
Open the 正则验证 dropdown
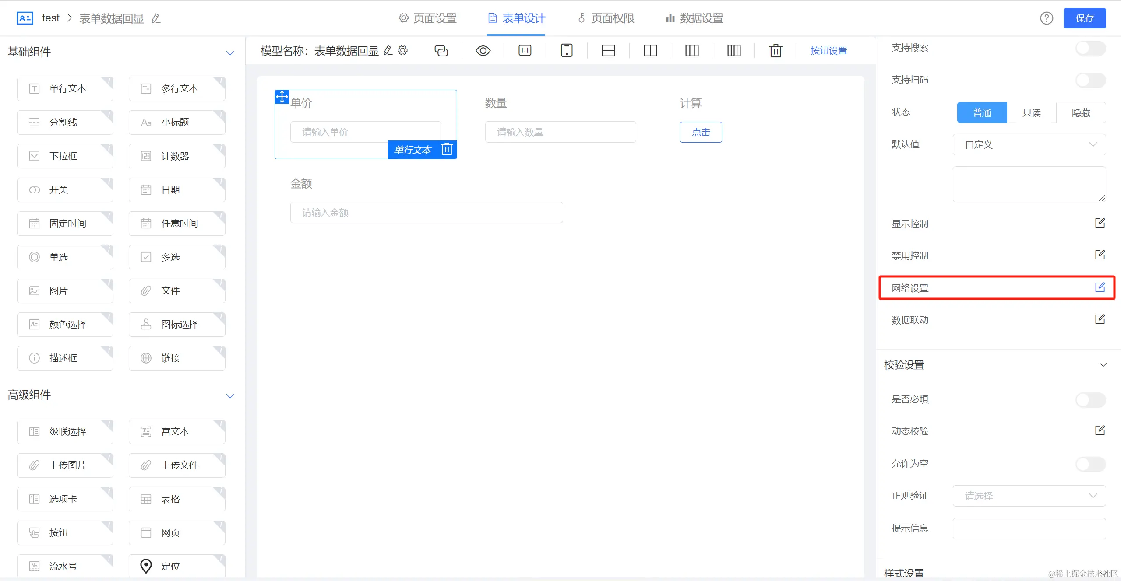(x=1029, y=496)
